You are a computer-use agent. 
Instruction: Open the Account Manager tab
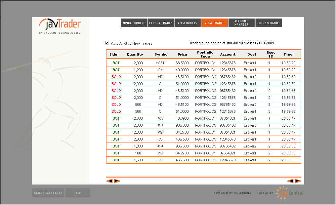point(241,23)
